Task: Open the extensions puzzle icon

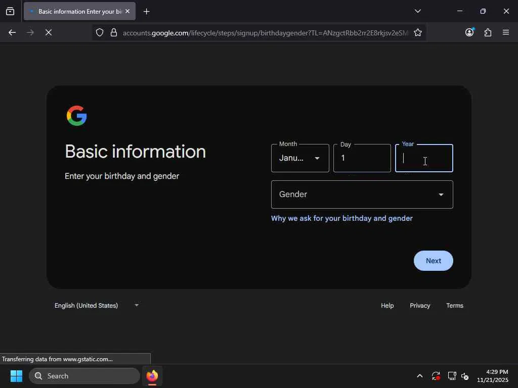Action: [x=488, y=32]
